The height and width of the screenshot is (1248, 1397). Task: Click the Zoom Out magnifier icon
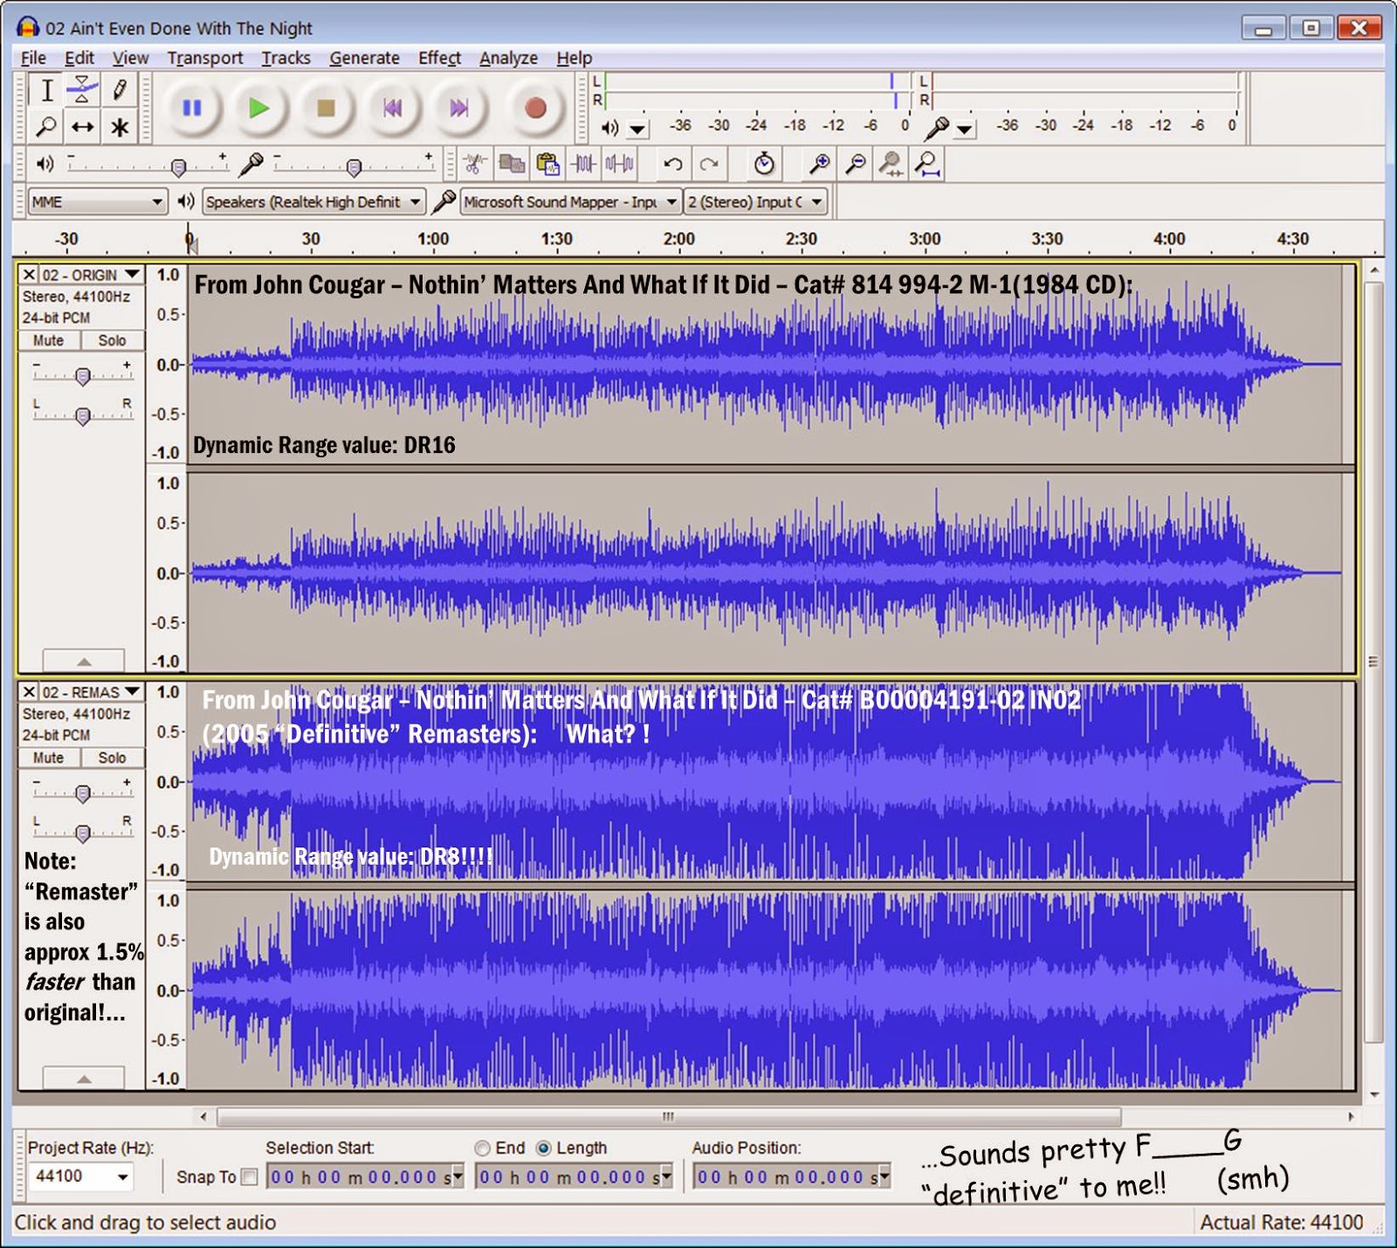point(856,163)
